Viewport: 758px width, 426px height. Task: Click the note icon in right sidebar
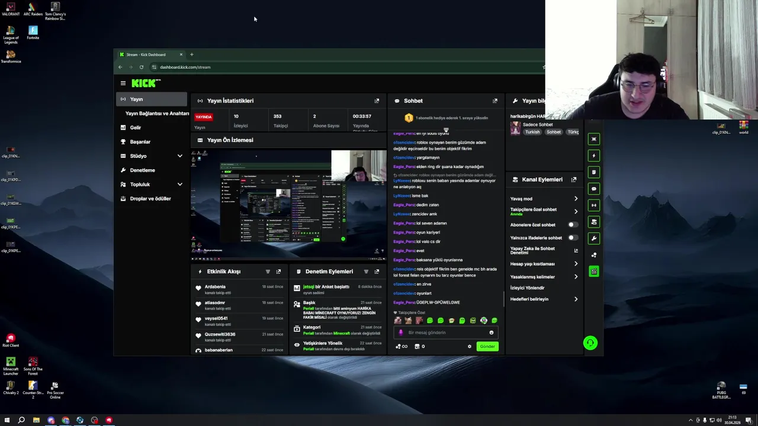(x=594, y=172)
